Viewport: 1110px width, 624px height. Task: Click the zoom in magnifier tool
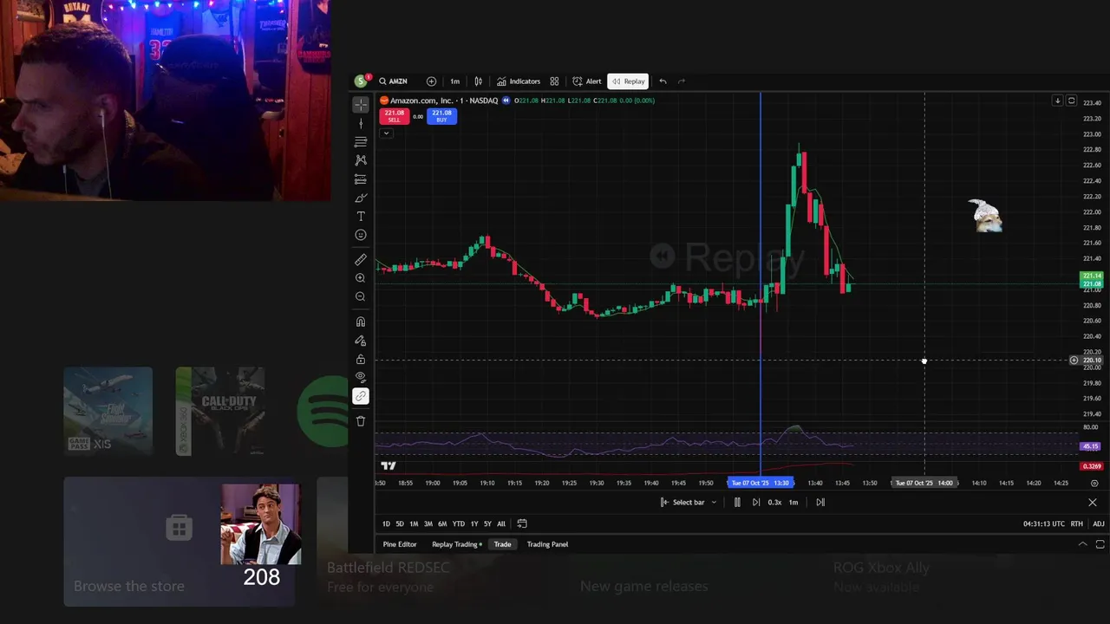pos(361,278)
